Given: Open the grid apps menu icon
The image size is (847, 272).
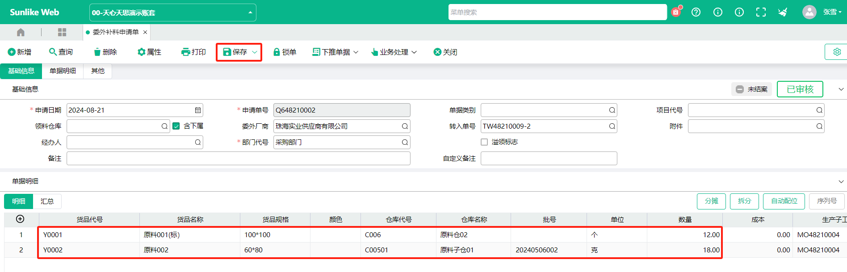Looking at the screenshot, I should pos(62,32).
